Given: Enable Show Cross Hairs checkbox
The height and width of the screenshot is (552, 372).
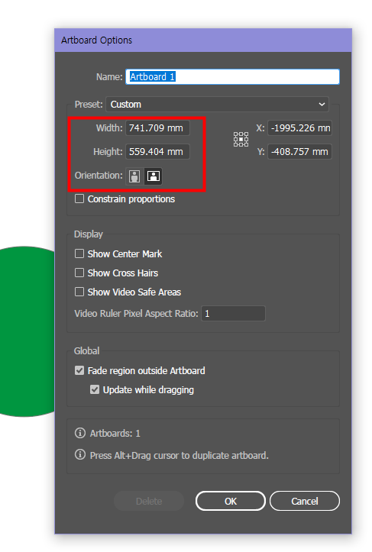Looking at the screenshot, I should pyautogui.click(x=79, y=273).
